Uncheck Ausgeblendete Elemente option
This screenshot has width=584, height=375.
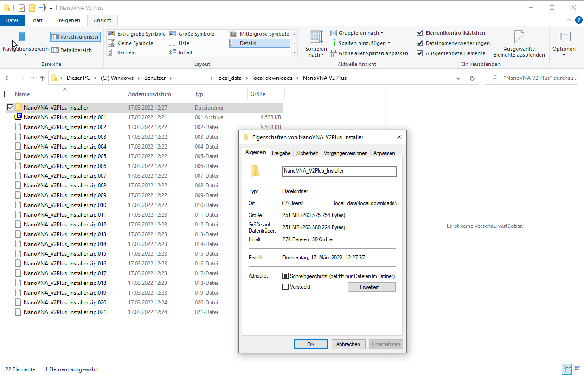coord(420,53)
